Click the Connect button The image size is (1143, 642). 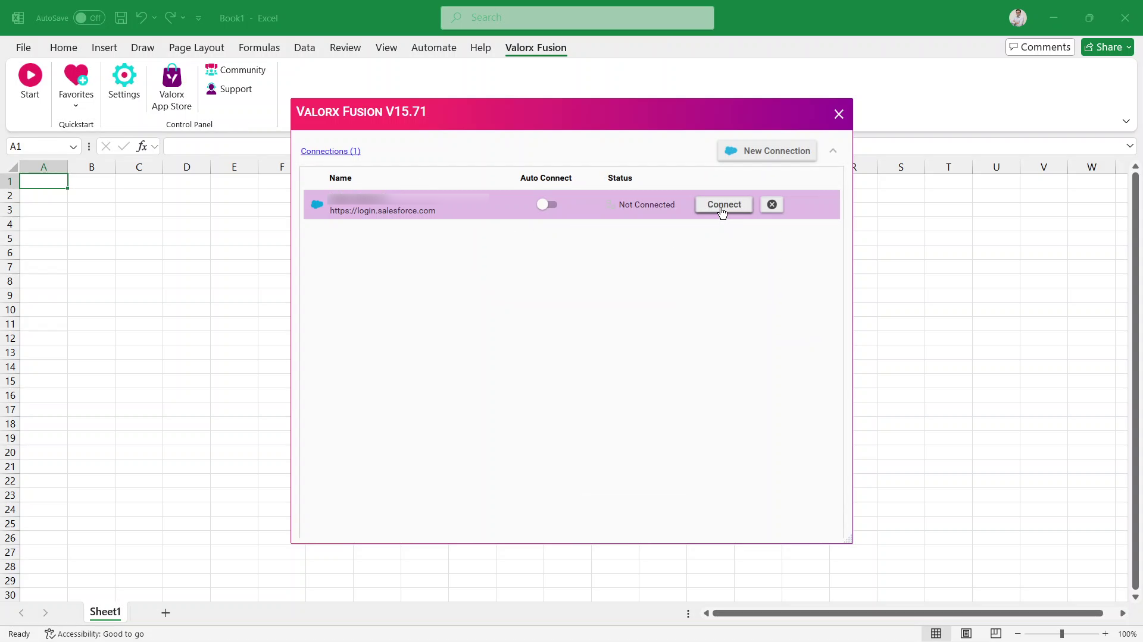(x=724, y=204)
